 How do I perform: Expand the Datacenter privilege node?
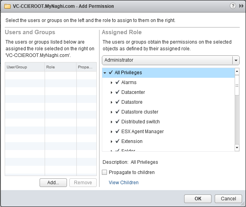click(112, 92)
